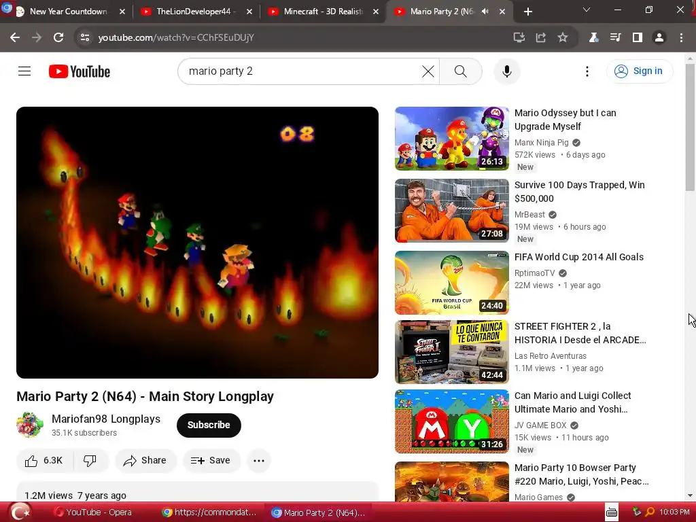This screenshot has height=522, width=696.
Task: Go back in browser history
Action: [x=15, y=38]
